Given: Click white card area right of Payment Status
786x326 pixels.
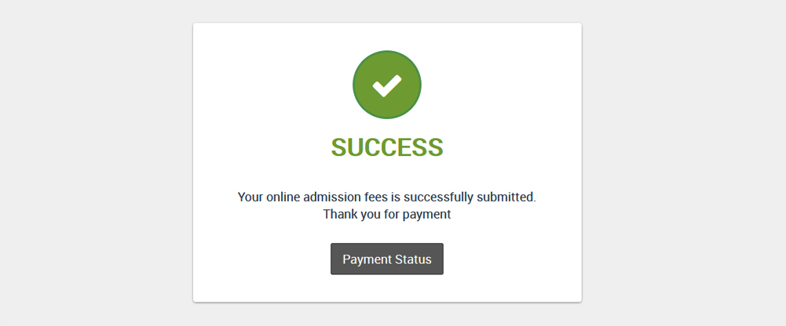Looking at the screenshot, I should click(x=512, y=259).
